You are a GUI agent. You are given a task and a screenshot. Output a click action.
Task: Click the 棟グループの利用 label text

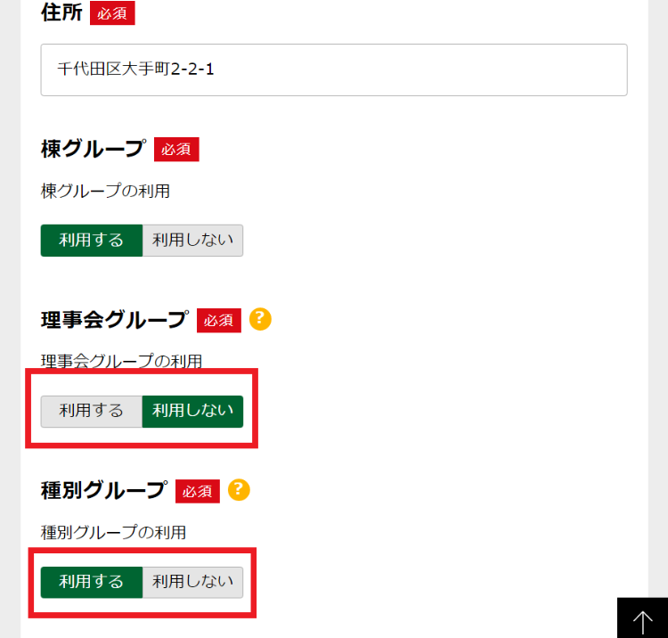click(105, 191)
